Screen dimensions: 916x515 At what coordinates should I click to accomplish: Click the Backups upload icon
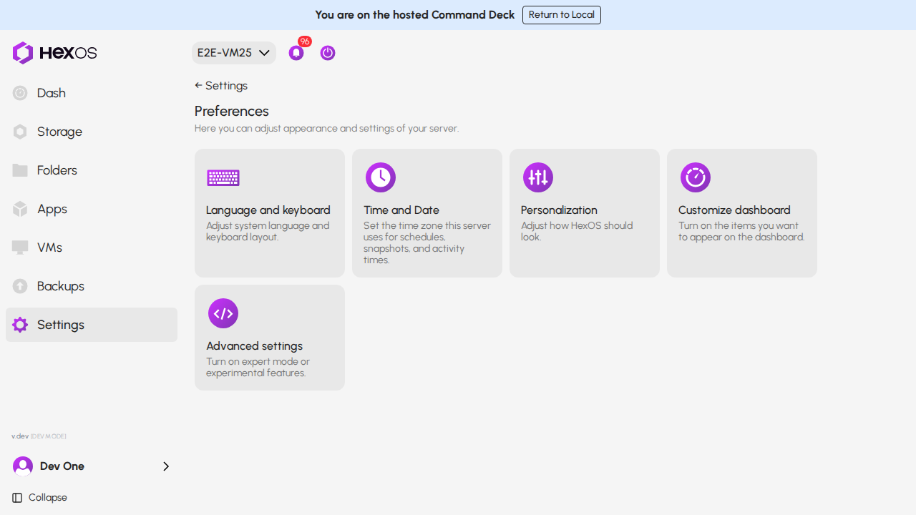(20, 286)
